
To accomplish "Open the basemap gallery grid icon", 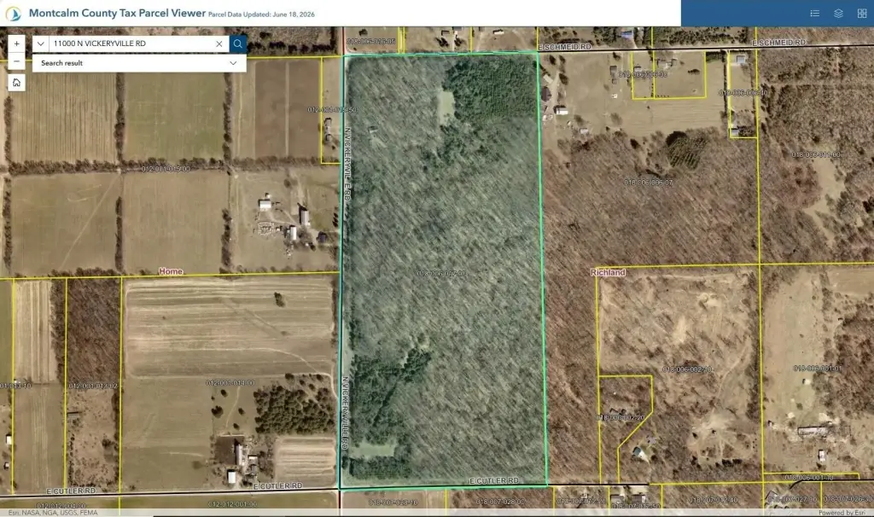I will click(x=862, y=14).
